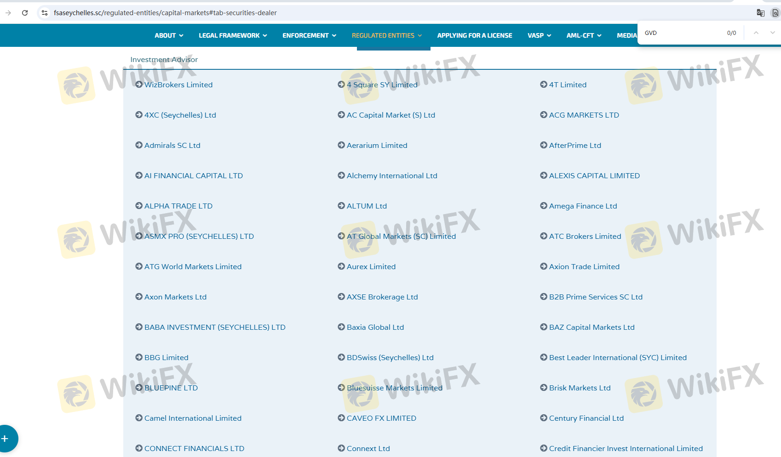Open Best Leader International (SYC) Limited link
Viewport: 781px width, 457px height.
pos(618,357)
